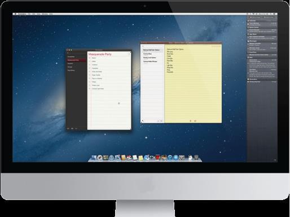
Task: Tick the last Masquerade Party reminder checkbox
Action: pyautogui.click(x=90, y=89)
